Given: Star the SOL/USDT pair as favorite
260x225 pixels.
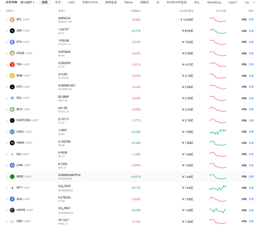Looking at the screenshot, I should pyautogui.click(x=7, y=98).
